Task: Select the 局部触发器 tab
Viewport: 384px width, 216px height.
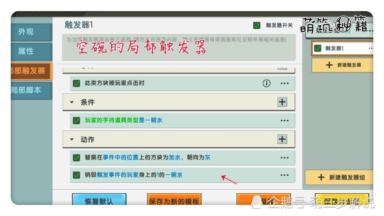Action: [31, 71]
